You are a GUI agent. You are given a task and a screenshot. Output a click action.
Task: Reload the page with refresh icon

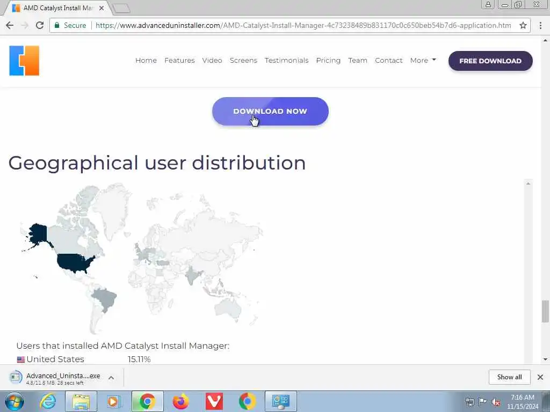(x=40, y=25)
